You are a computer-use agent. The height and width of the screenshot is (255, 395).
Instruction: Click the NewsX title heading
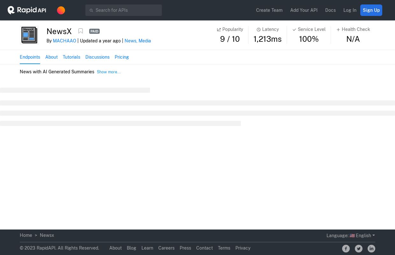pos(59,31)
